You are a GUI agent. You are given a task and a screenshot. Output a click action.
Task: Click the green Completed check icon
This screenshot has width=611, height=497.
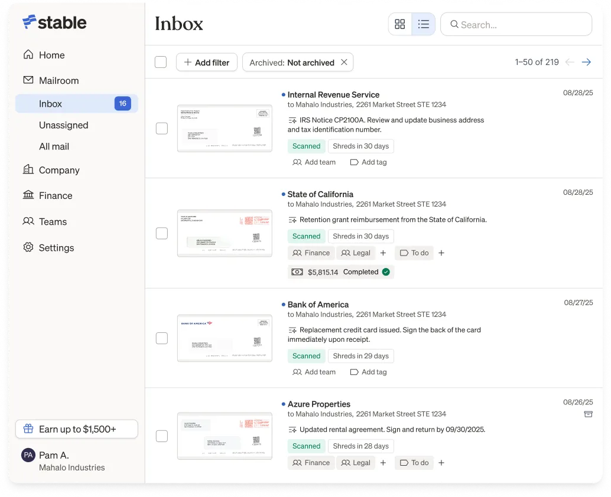[386, 272]
